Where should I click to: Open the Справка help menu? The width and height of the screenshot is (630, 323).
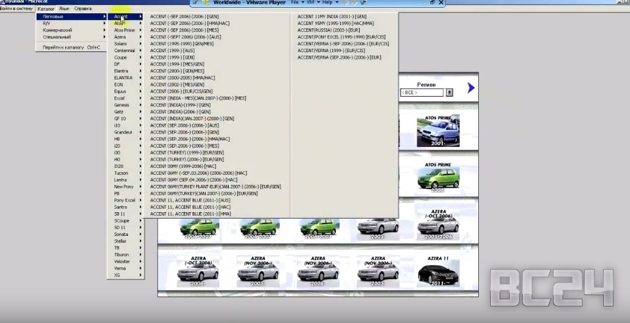83,9
